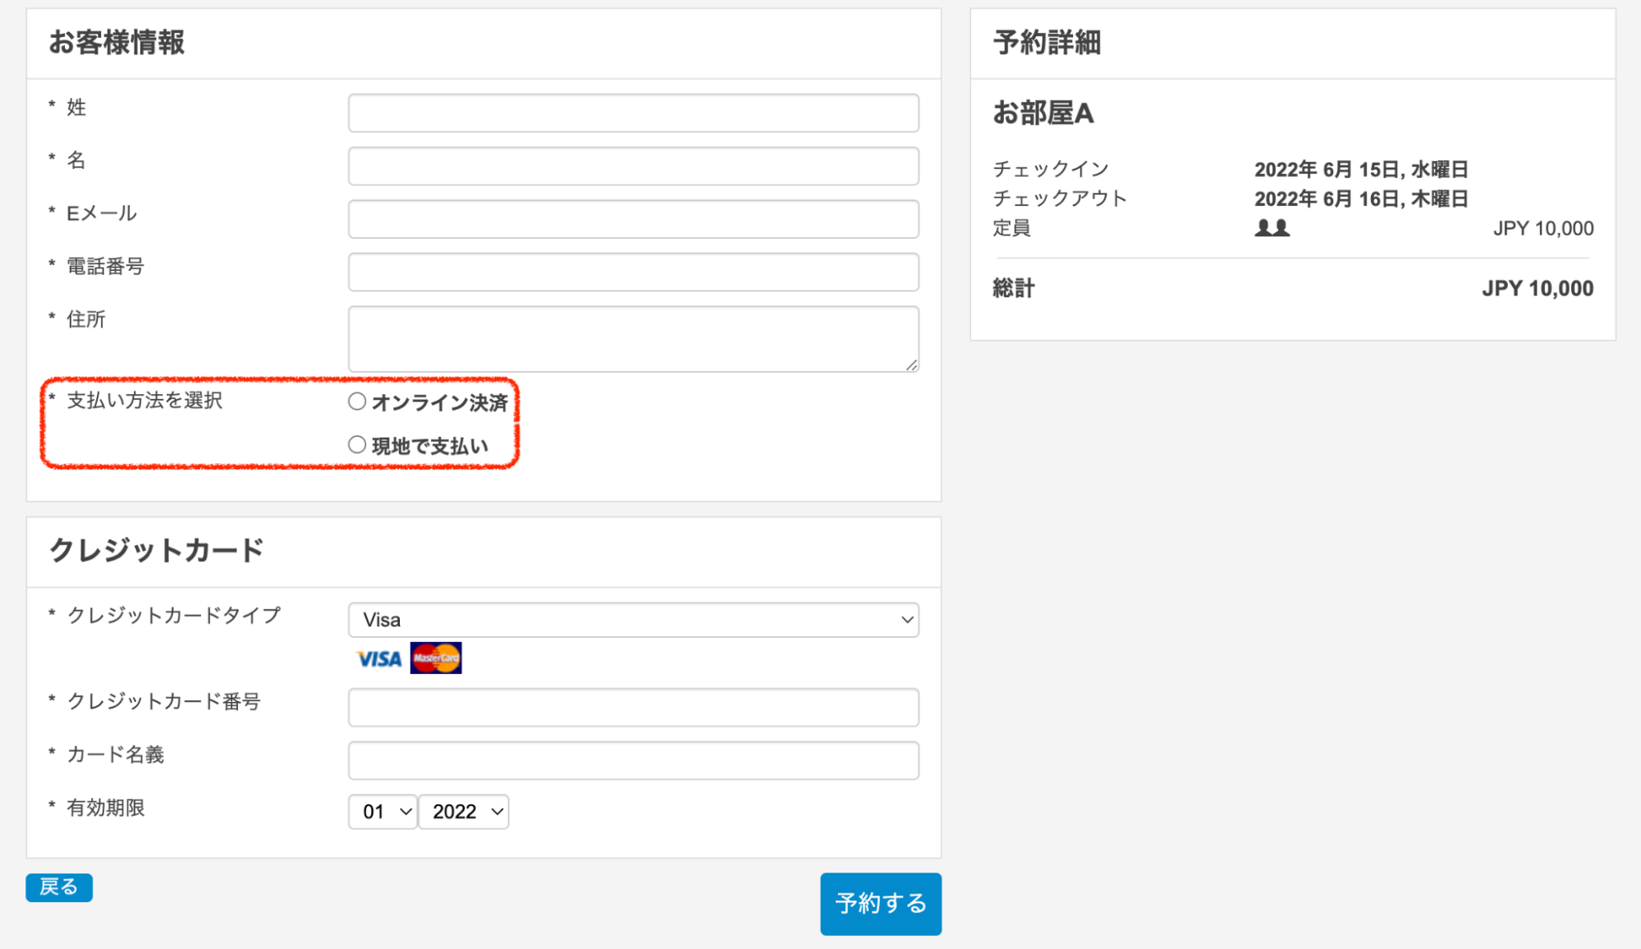Click the お部屋A room heading
Viewport: 1641px width, 949px height.
(1043, 113)
